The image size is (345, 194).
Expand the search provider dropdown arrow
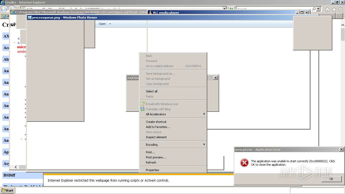coord(318,9)
